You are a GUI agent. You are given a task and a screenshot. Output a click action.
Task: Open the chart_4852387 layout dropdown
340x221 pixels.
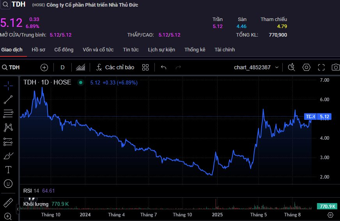pos(256,67)
